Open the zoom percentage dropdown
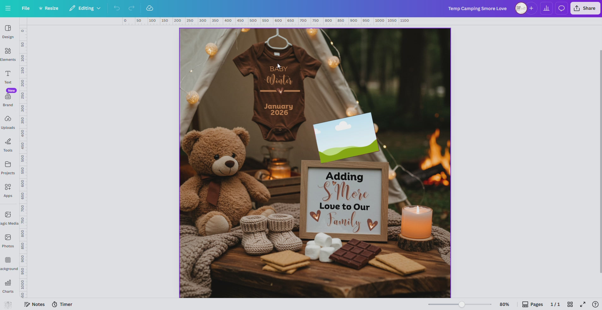The height and width of the screenshot is (310, 602). click(x=504, y=304)
